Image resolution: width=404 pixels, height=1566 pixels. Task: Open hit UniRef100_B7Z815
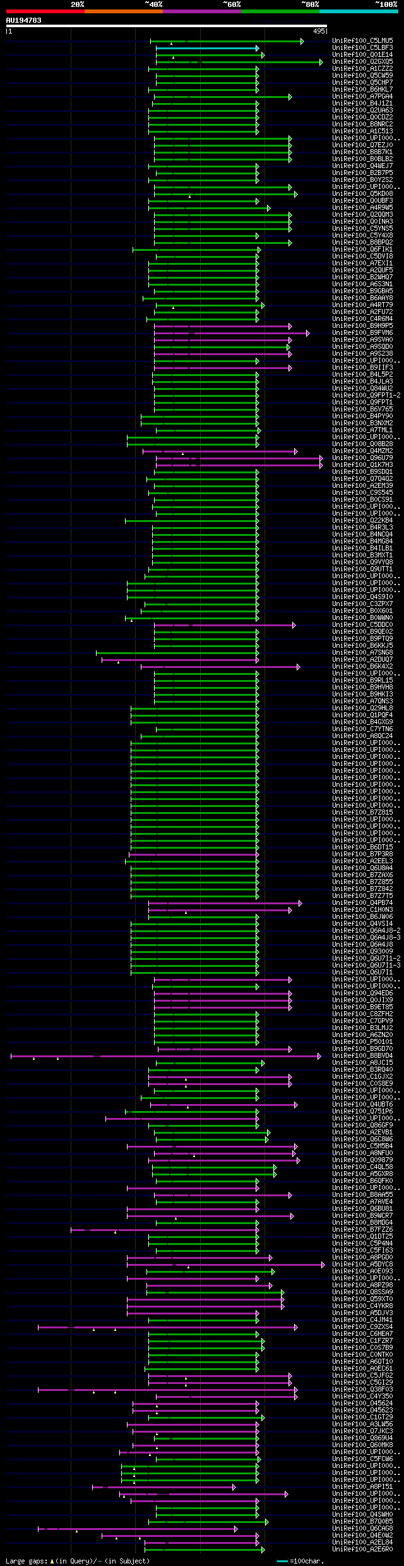point(362,813)
